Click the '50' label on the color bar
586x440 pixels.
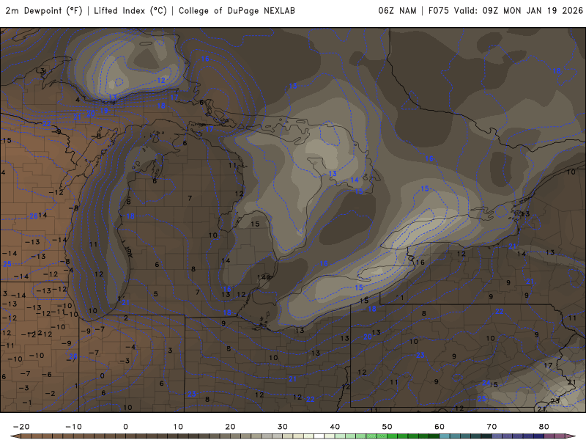(x=387, y=427)
